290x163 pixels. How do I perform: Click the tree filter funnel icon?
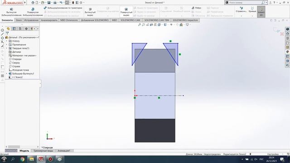7,33
